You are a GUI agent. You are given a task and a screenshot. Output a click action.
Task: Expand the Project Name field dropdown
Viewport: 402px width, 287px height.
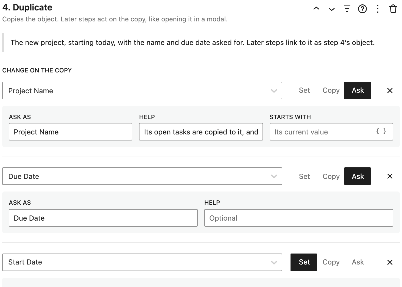(x=274, y=91)
